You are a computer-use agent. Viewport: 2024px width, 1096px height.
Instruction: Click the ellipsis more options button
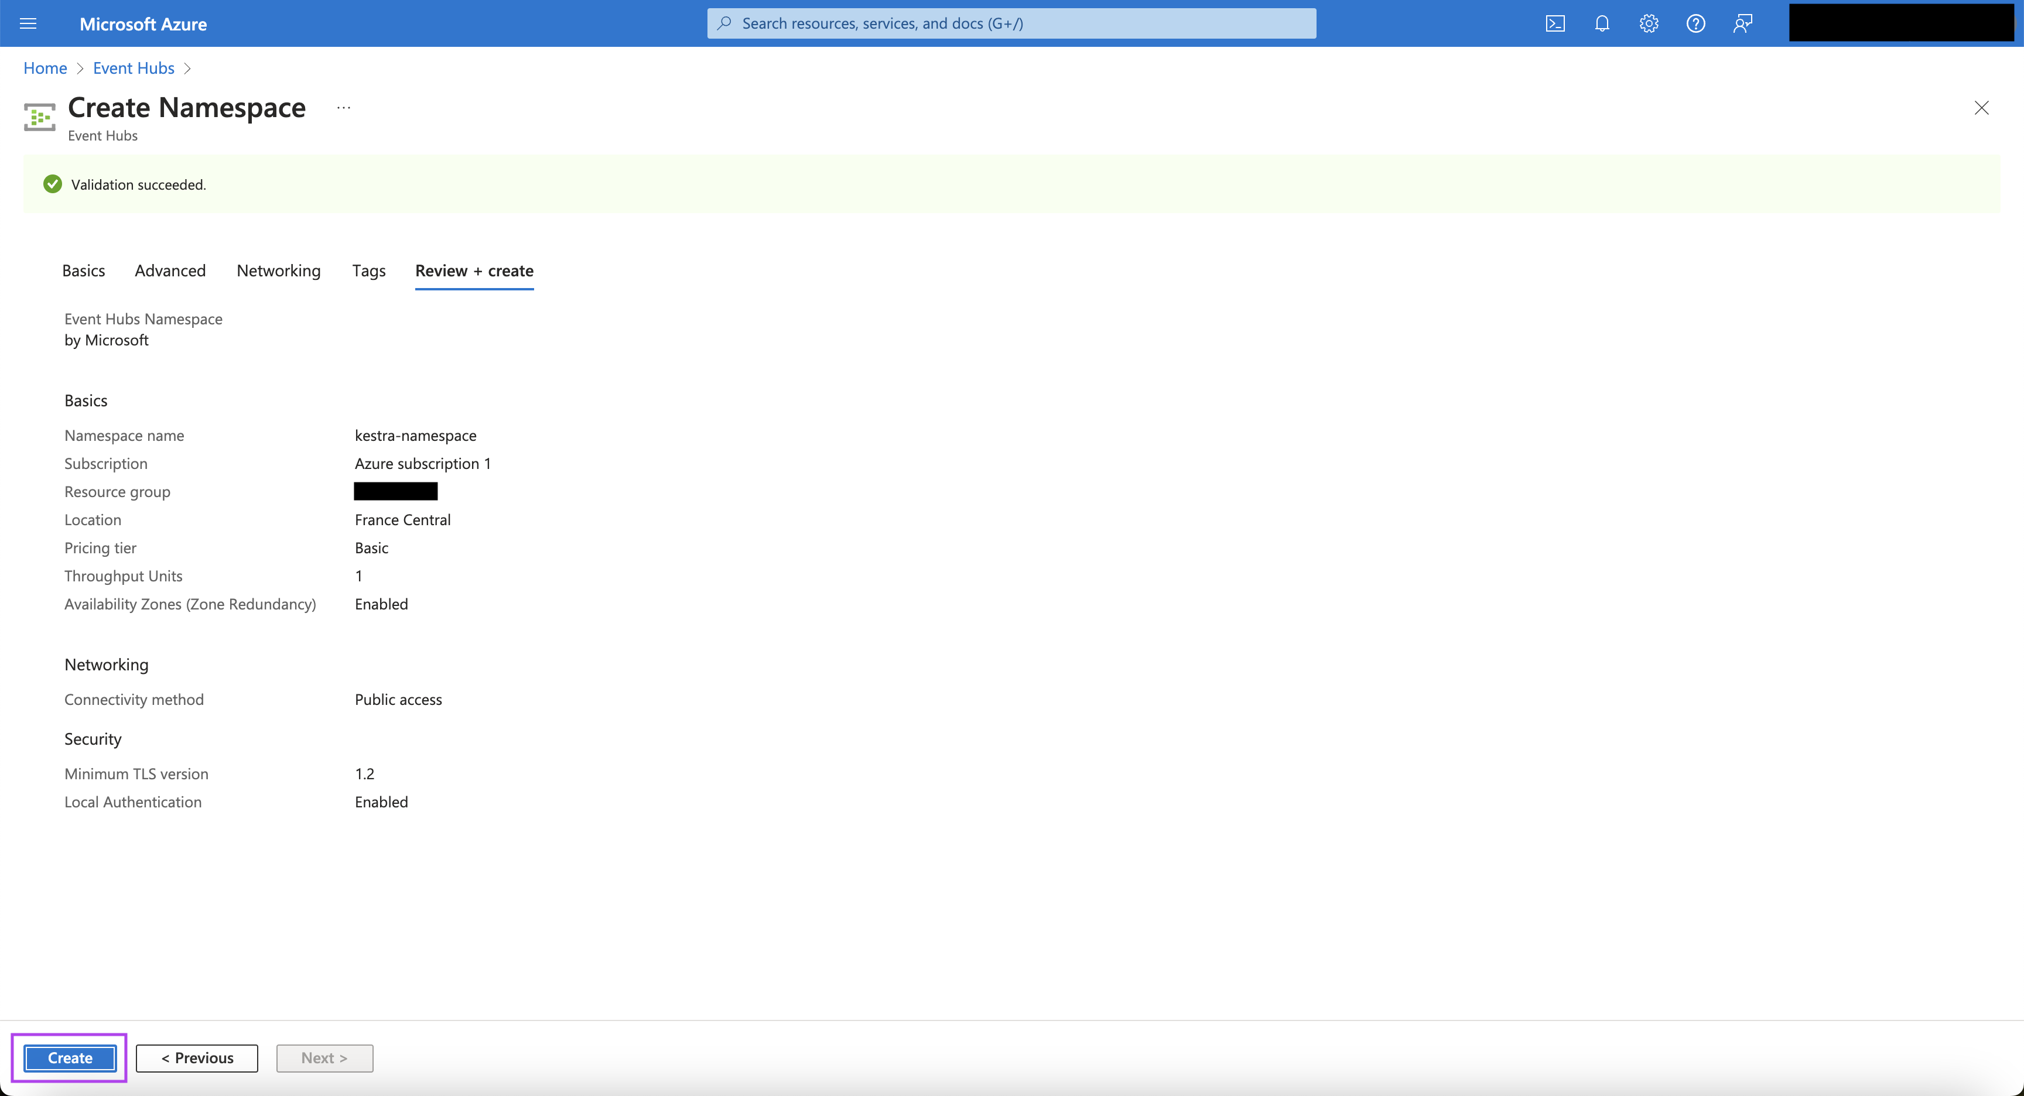point(344,108)
